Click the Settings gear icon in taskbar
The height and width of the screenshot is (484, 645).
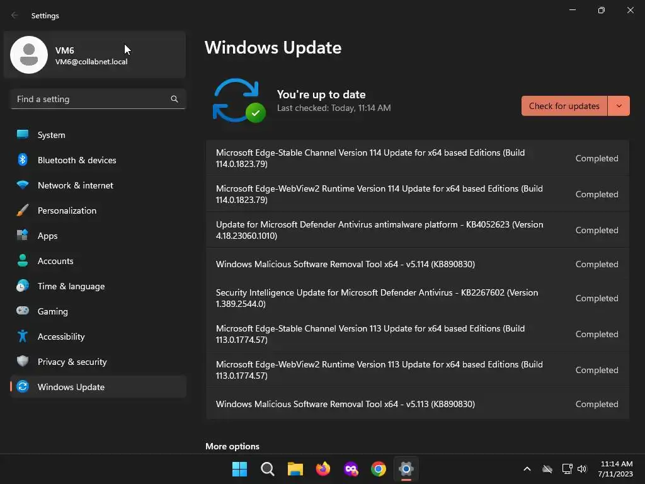406,469
